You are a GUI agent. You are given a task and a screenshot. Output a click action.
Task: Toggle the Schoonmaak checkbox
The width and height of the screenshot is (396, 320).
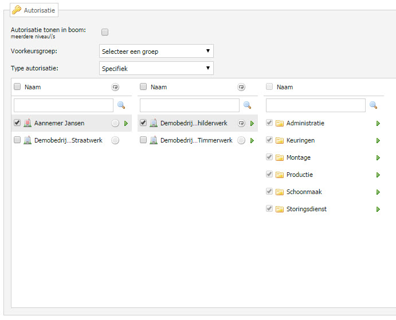(269, 191)
